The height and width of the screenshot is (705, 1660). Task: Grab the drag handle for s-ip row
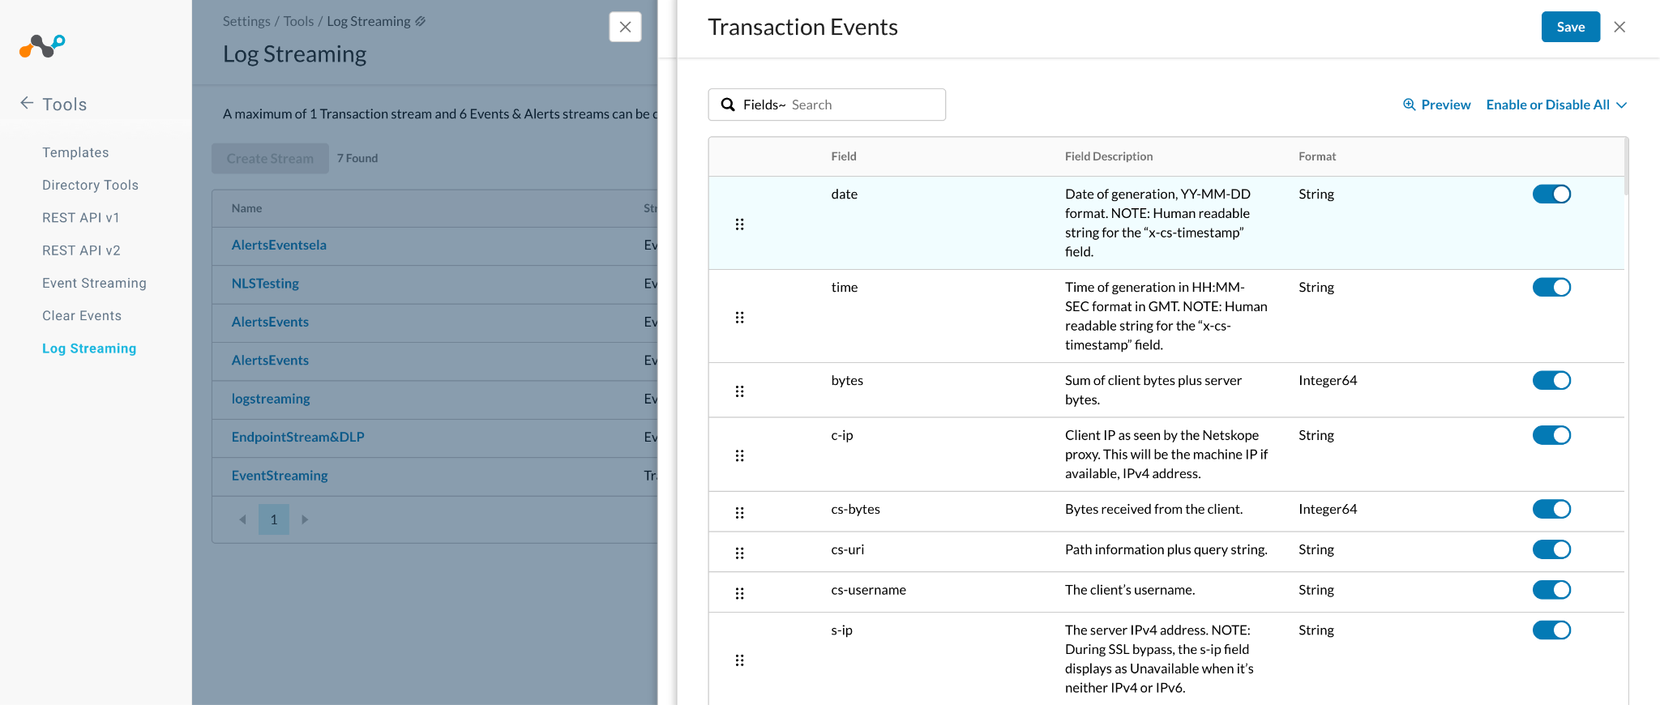[x=739, y=660]
